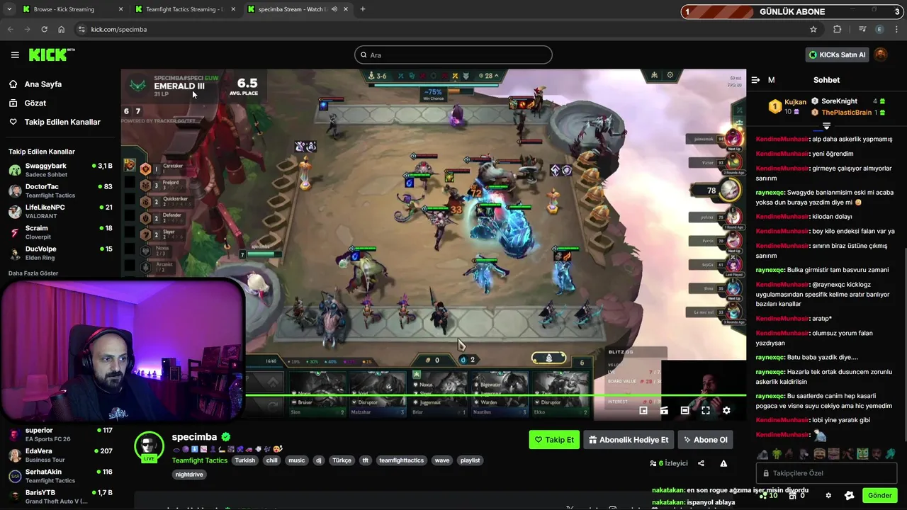
Task: Open DucVolpe channel in sidebar
Action: pyautogui.click(x=60, y=253)
